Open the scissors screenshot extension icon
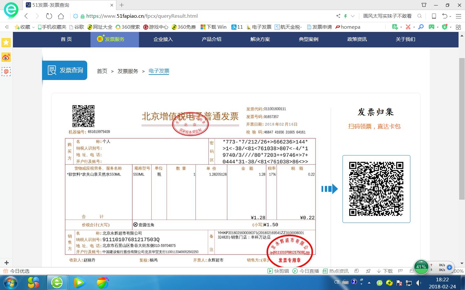This screenshot has height=290, width=465. pos(408,27)
